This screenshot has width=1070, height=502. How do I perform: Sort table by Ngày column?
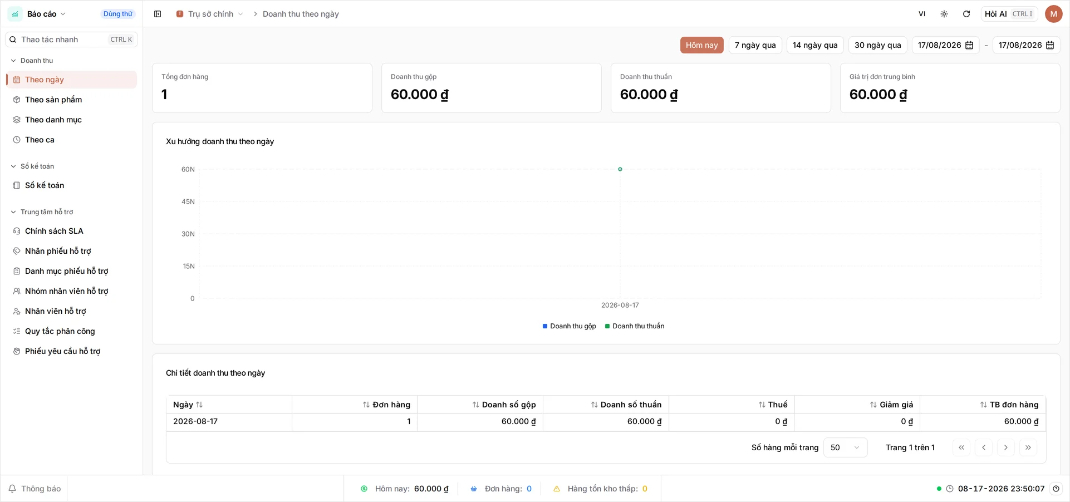point(188,405)
